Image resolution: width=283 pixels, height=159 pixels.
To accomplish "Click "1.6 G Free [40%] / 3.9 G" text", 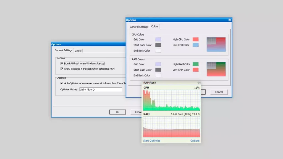I will tap(185, 114).
